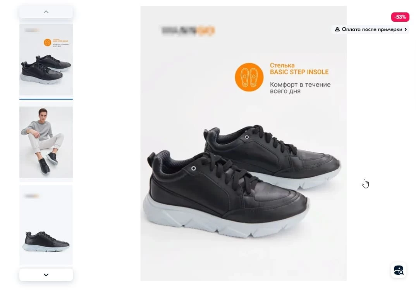Select the first thumbnail with two sneakers
The width and height of the screenshot is (416, 293).
[46, 60]
